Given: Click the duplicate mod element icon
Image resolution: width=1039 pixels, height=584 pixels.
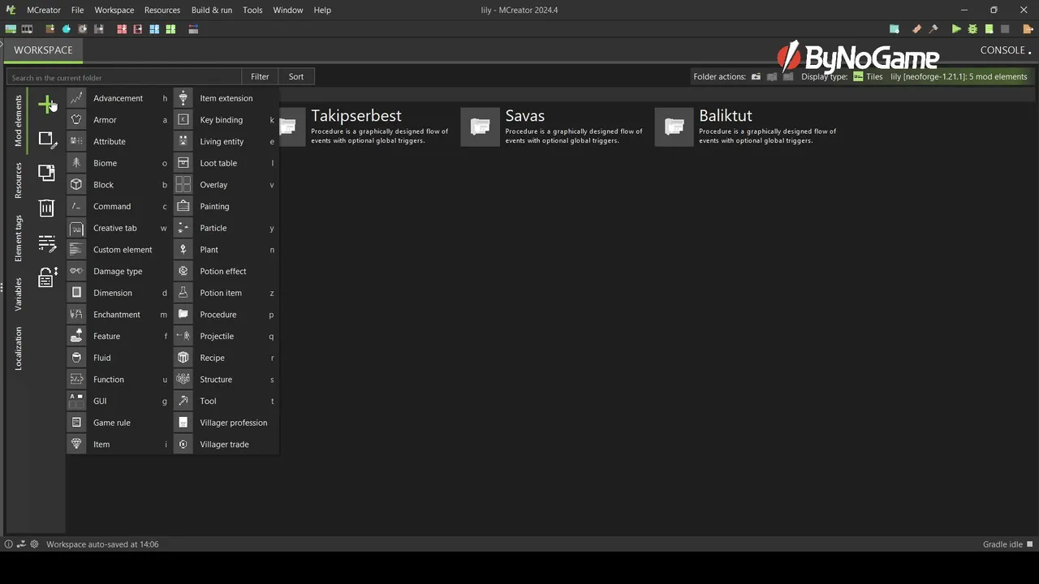Looking at the screenshot, I should pos(46,173).
